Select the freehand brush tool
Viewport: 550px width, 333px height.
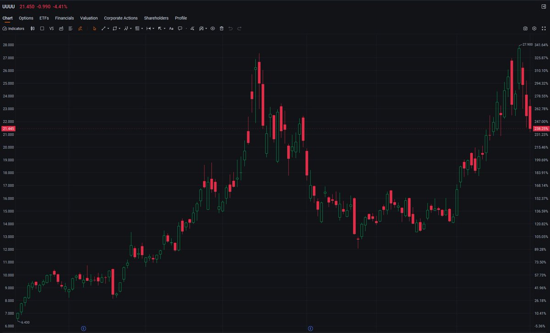point(192,28)
